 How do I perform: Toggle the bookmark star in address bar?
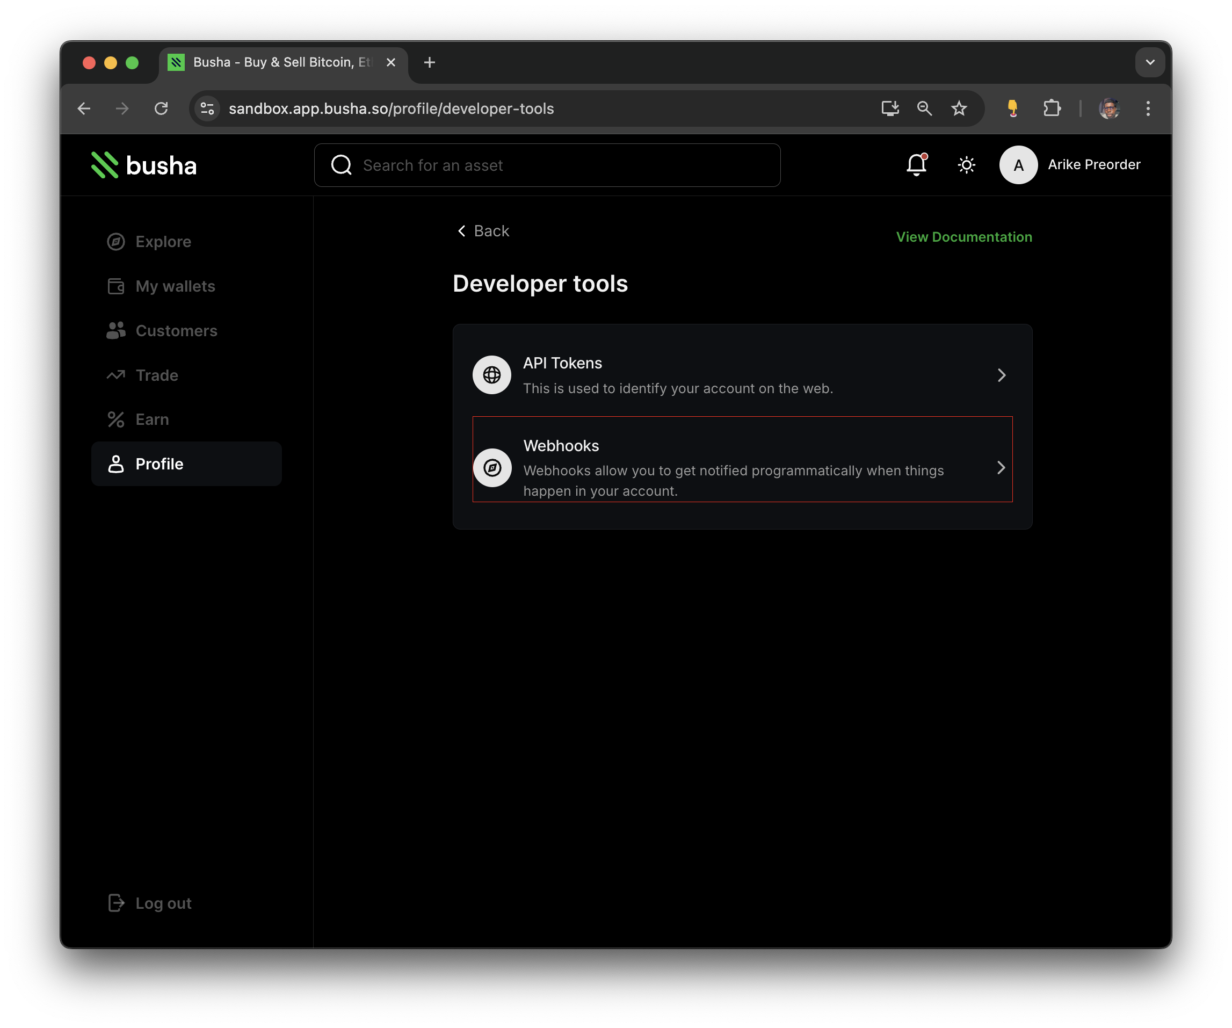pyautogui.click(x=959, y=108)
